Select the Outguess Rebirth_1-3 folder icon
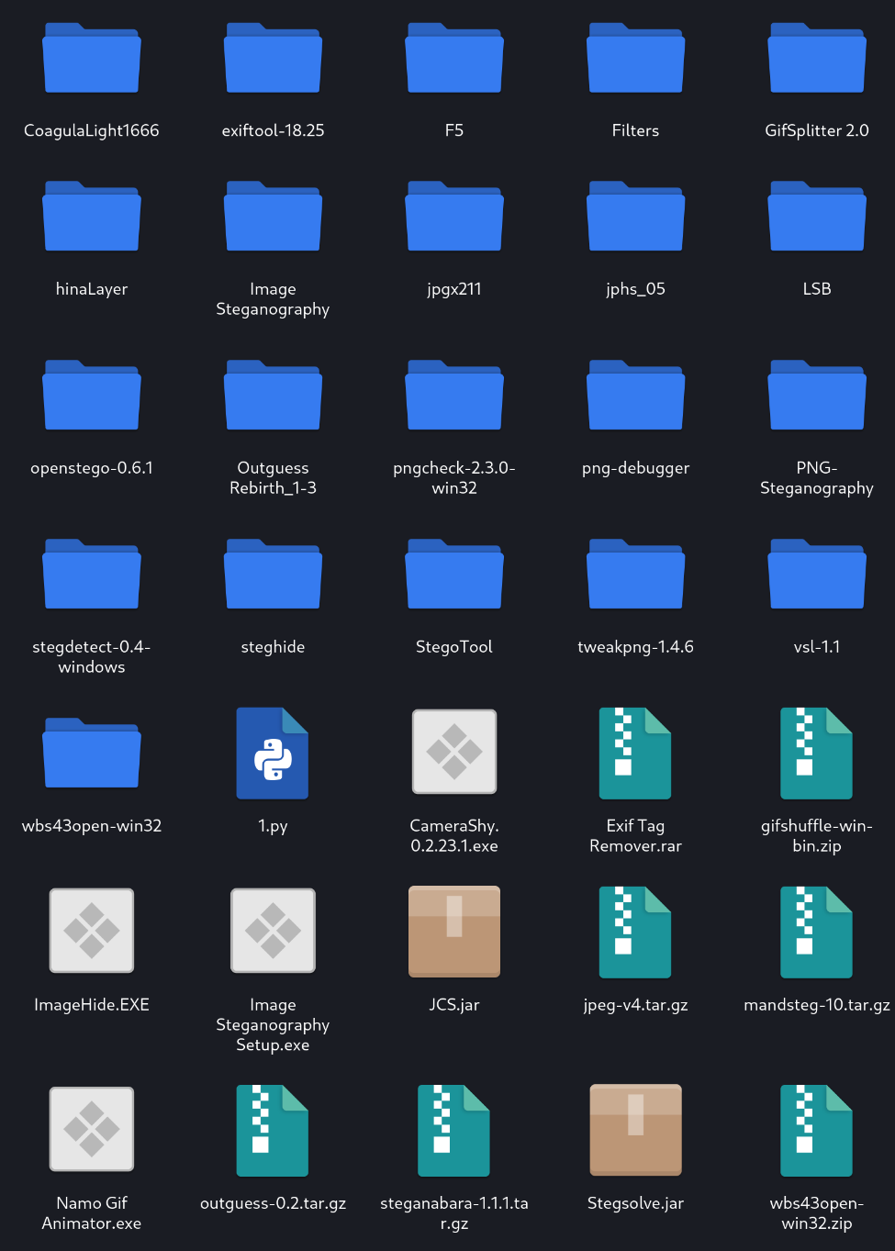895x1251 pixels. pyautogui.click(x=273, y=395)
